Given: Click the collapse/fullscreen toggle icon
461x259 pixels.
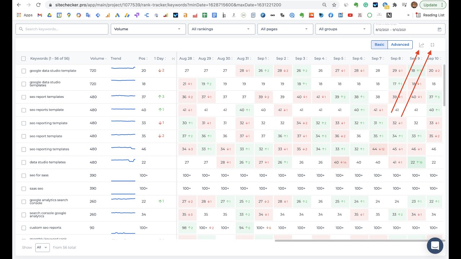Looking at the screenshot, I should point(433,45).
